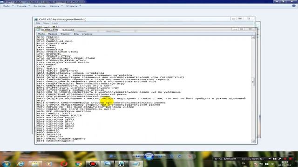298x167 pixels.
Task: Open the Файл dropdown in Photo Viewer
Action: 8,6
